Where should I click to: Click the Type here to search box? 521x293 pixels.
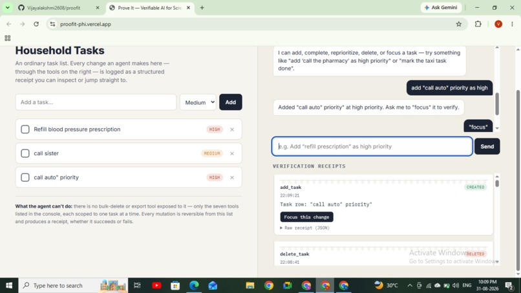coord(73,285)
